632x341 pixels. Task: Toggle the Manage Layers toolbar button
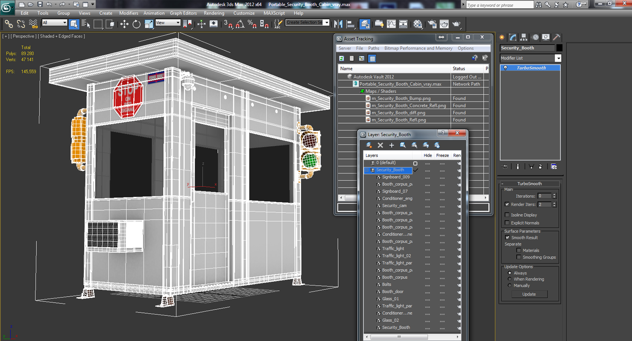point(365,24)
